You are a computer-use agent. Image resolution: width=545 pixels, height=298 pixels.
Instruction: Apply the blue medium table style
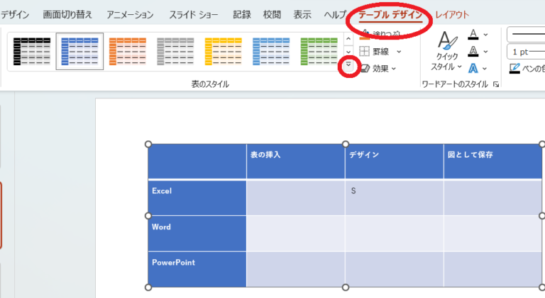79,52
